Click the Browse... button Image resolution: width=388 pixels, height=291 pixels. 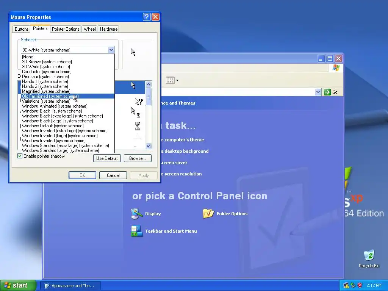[138, 158]
